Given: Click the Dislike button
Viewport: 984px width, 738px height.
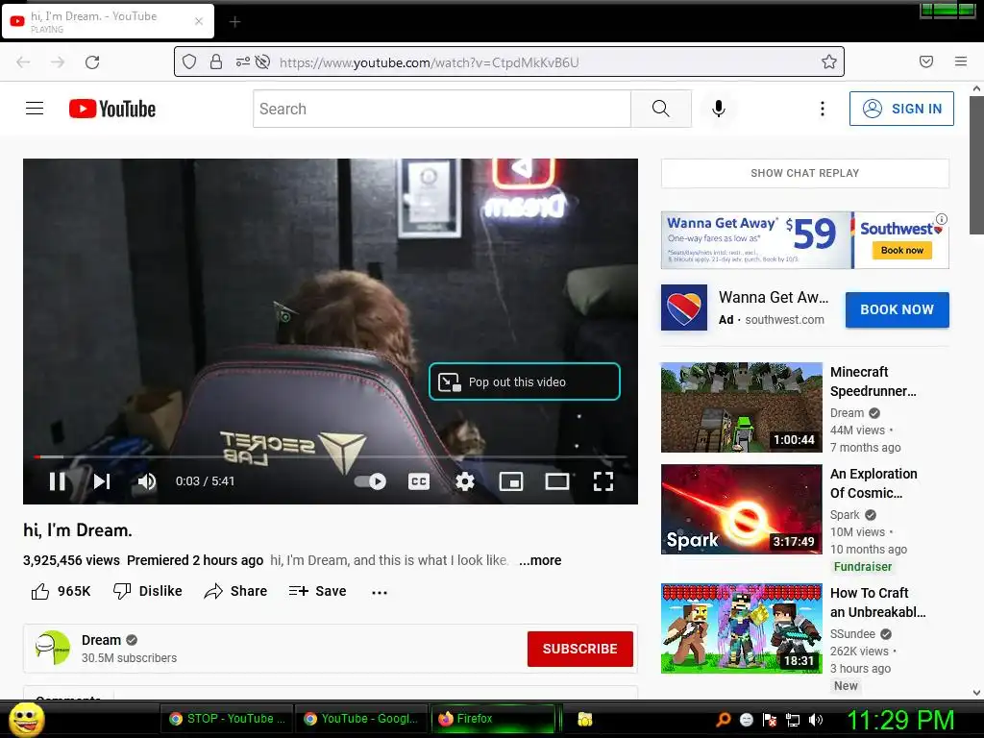Looking at the screenshot, I should pyautogui.click(x=147, y=591).
